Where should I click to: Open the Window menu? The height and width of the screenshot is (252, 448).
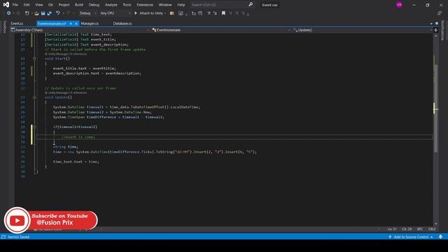point(165,5)
